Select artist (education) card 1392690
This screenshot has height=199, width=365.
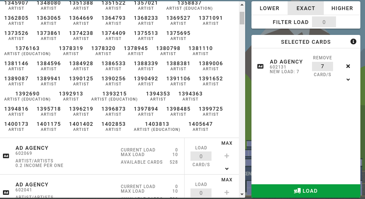27,96
